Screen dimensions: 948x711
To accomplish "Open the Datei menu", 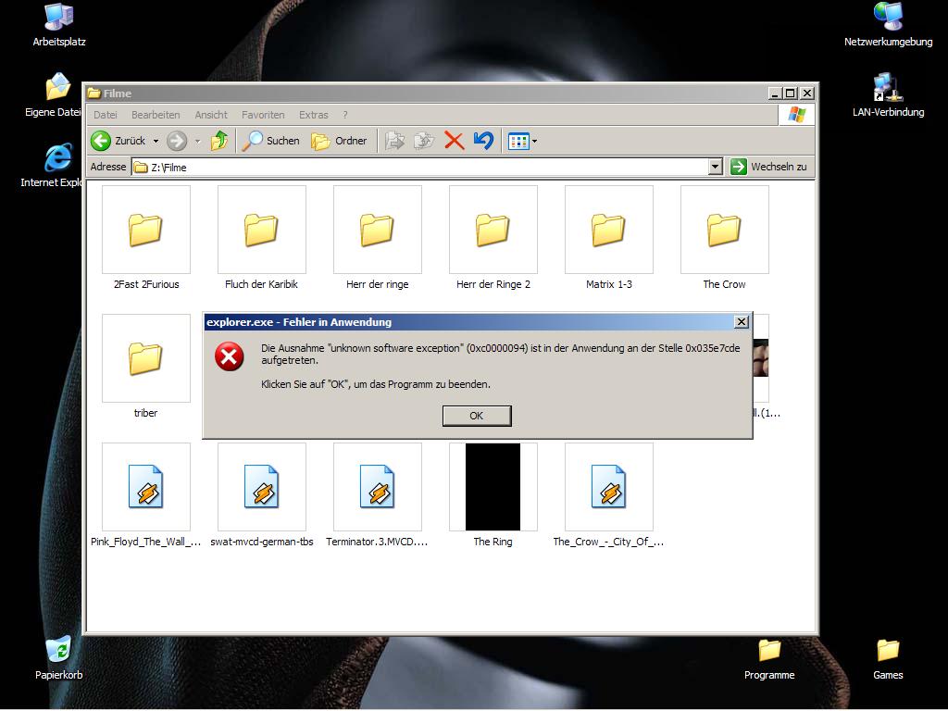I will pos(106,115).
